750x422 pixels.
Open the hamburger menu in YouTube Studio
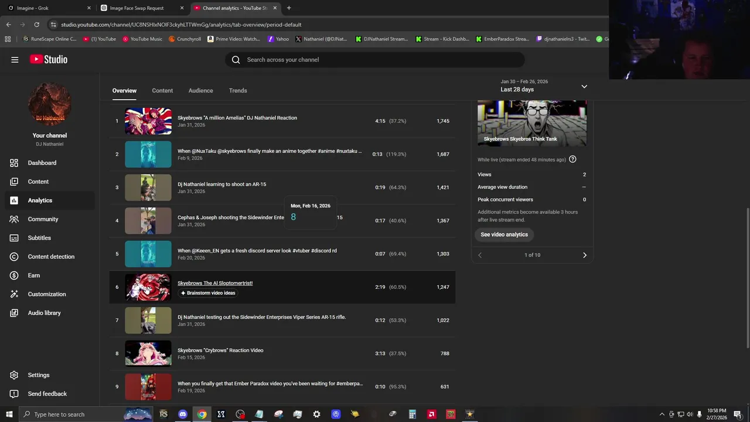click(15, 59)
